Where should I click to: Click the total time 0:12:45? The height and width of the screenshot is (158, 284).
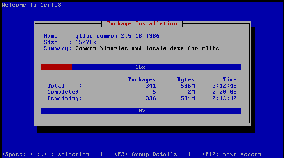(x=224, y=86)
